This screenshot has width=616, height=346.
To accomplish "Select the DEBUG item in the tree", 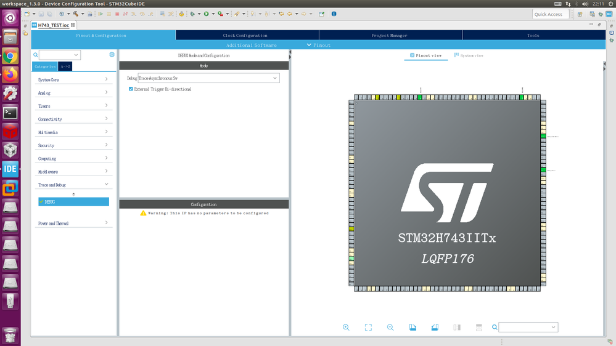I will pos(73,202).
